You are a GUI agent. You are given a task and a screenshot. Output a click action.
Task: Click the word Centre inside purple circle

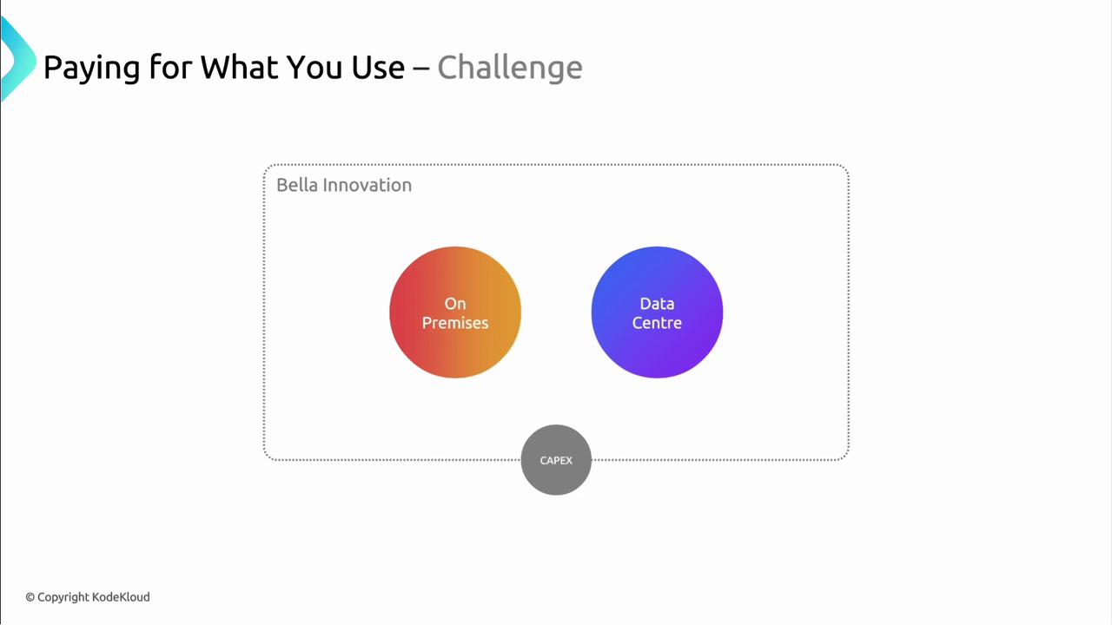pos(657,323)
